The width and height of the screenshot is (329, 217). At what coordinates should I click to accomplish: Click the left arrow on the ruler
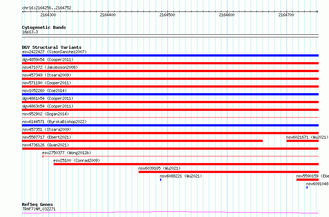pyautogui.click(x=23, y=11)
